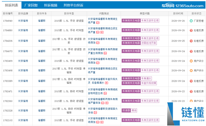Click 处理反馈 status icon in row 1782471
The width and height of the screenshot is (206, 126).
(x=191, y=91)
